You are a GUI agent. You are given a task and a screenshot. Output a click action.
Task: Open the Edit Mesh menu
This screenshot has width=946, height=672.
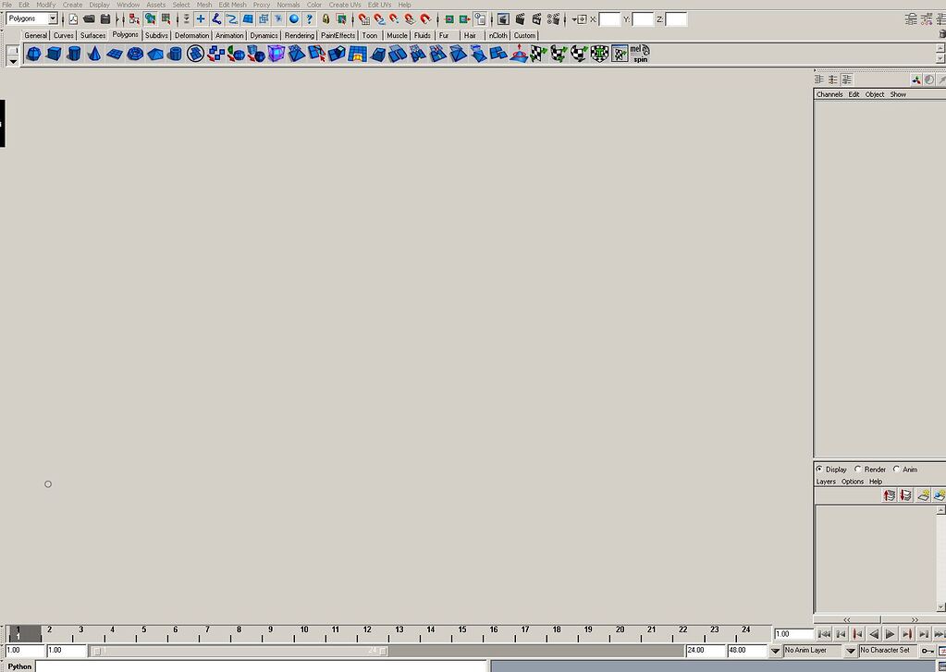coord(232,5)
